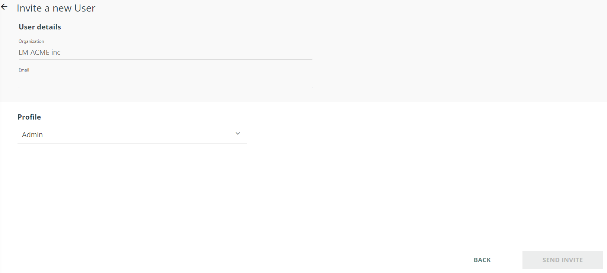This screenshot has height=273, width=607.
Task: Click the 'LM ACME inc' organization text
Action: 39,53
